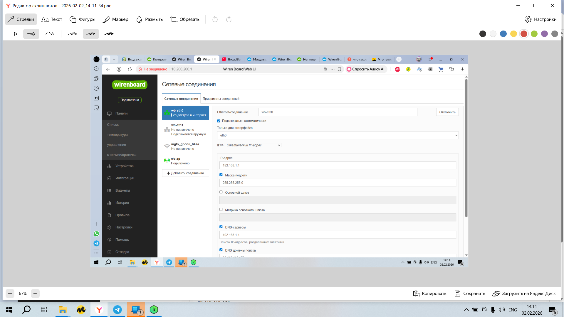Set the thinnest line weight
The width and height of the screenshot is (564, 317).
(x=72, y=34)
